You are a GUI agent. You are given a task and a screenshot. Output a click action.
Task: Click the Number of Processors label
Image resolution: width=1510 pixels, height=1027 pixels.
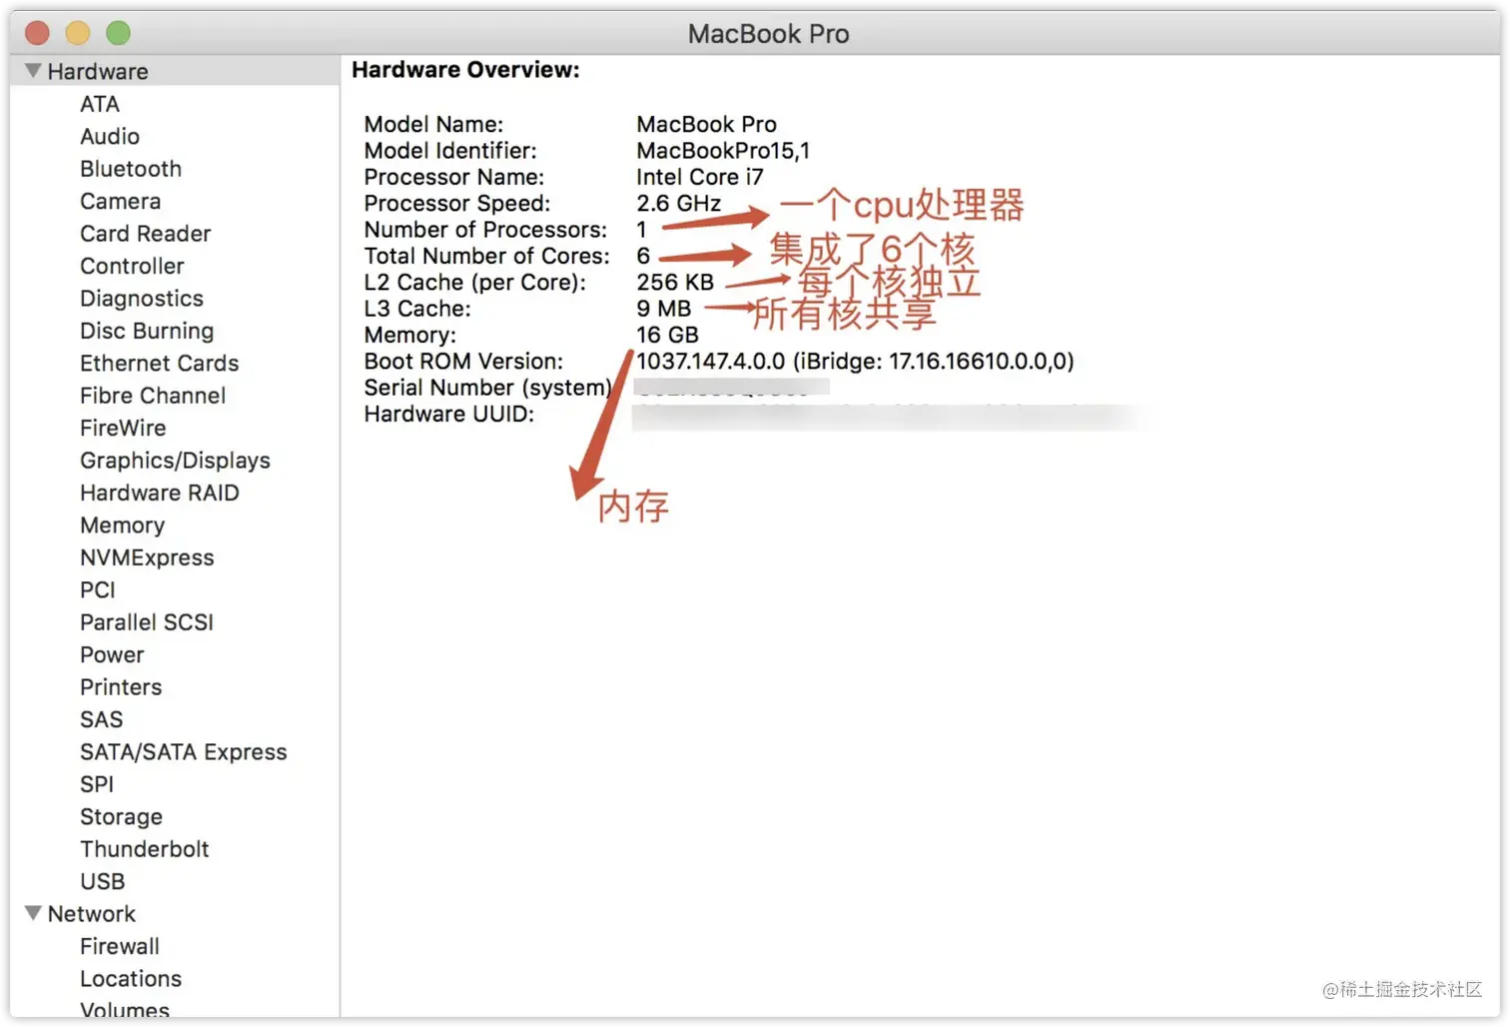click(x=485, y=230)
